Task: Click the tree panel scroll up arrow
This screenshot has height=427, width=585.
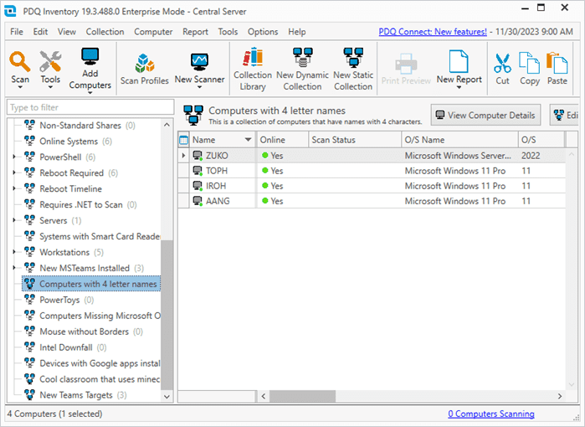Action: tap(167, 125)
